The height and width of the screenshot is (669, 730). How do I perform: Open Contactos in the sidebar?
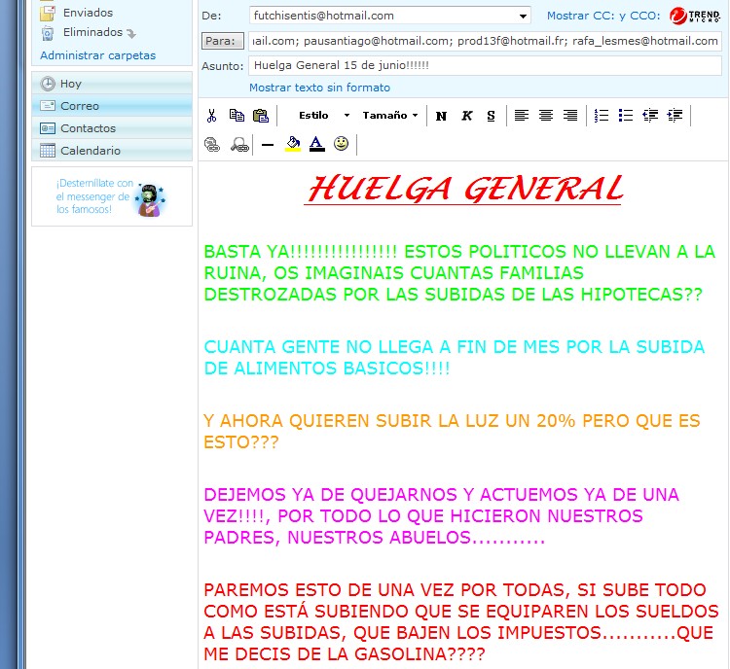[x=88, y=128]
